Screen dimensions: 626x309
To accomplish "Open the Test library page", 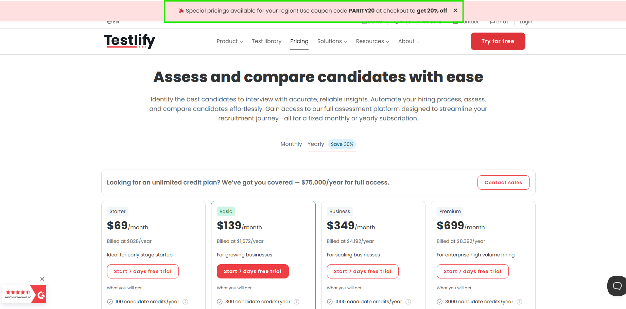I will (x=267, y=41).
